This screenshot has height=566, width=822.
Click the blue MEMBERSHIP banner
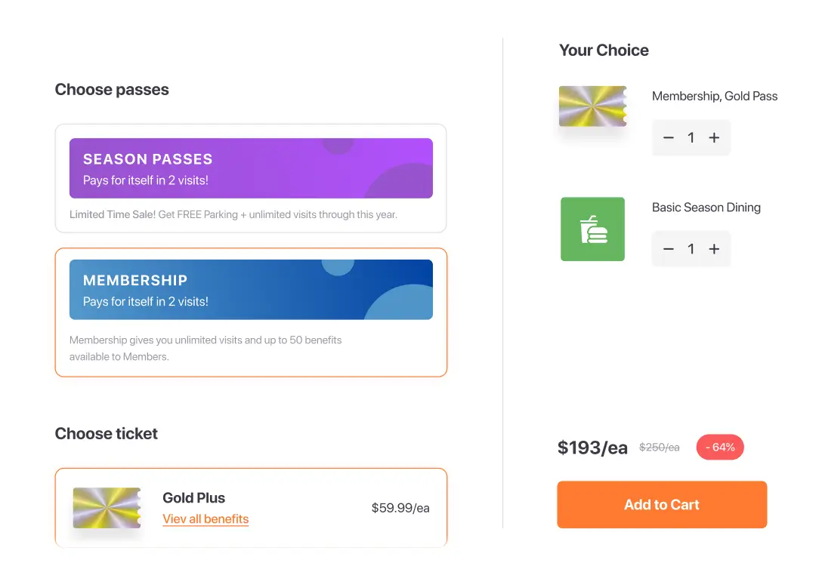point(250,290)
